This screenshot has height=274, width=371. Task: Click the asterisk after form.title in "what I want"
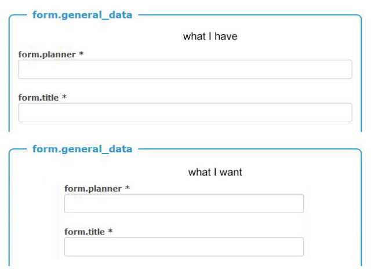point(110,232)
